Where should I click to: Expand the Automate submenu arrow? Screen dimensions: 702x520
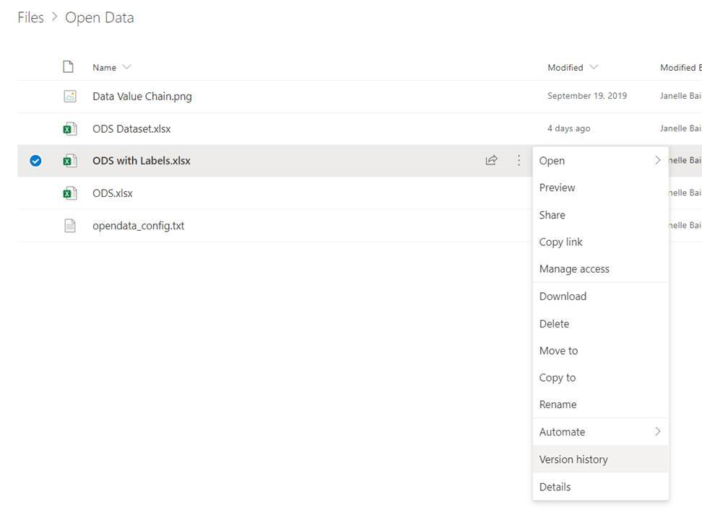pyautogui.click(x=657, y=431)
